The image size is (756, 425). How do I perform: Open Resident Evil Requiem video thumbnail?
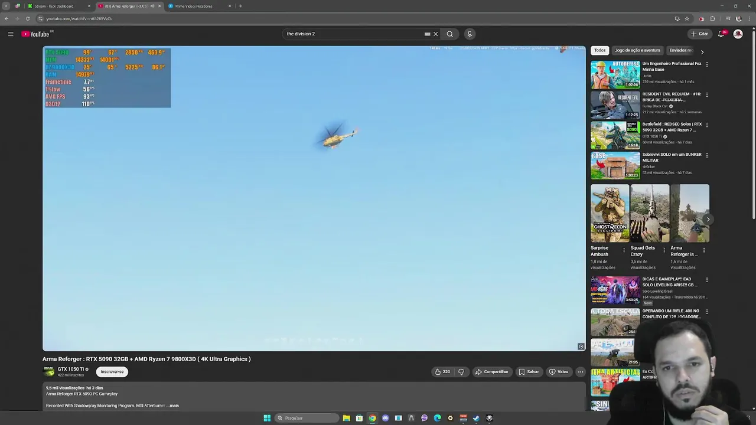(x=615, y=104)
